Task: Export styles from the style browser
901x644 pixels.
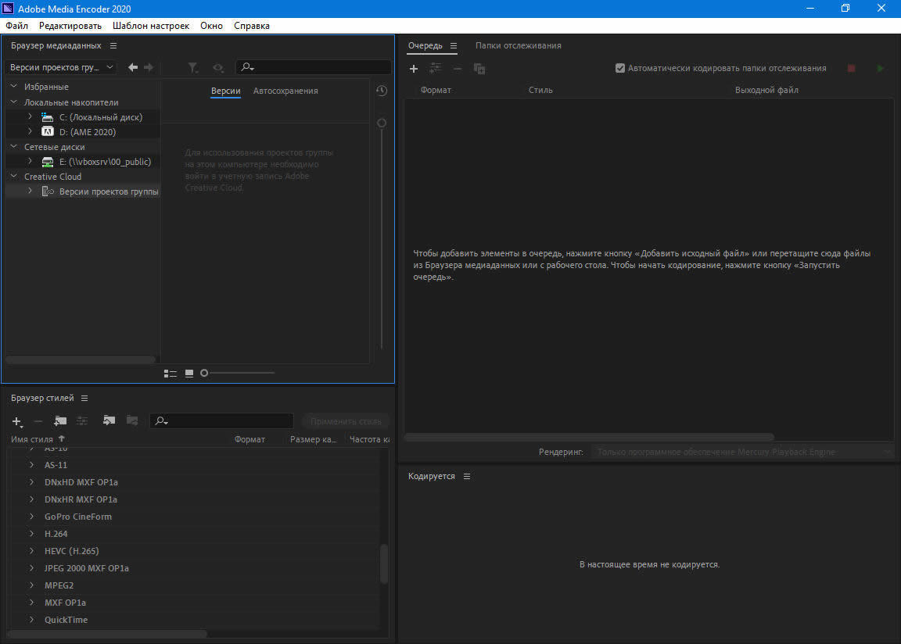Action: pyautogui.click(x=132, y=420)
